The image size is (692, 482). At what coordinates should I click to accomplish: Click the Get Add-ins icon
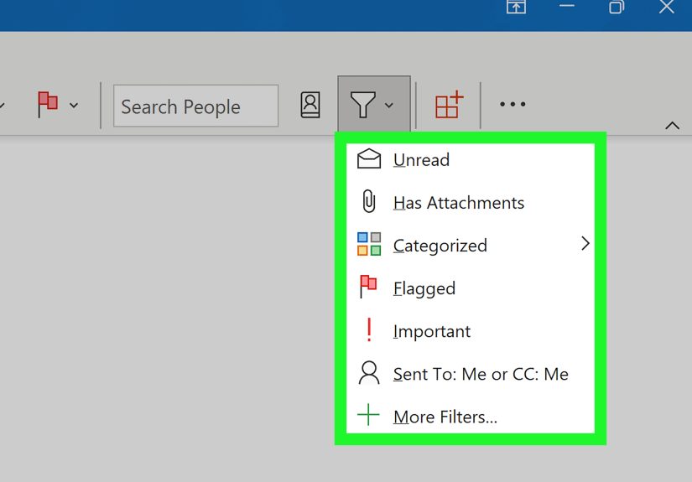coord(449,105)
